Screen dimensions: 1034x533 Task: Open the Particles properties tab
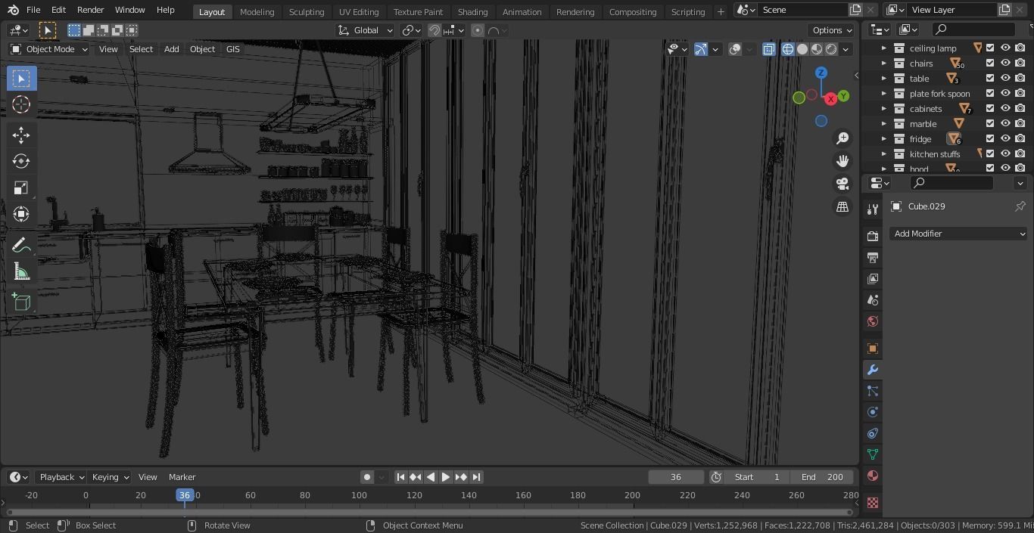pos(873,391)
